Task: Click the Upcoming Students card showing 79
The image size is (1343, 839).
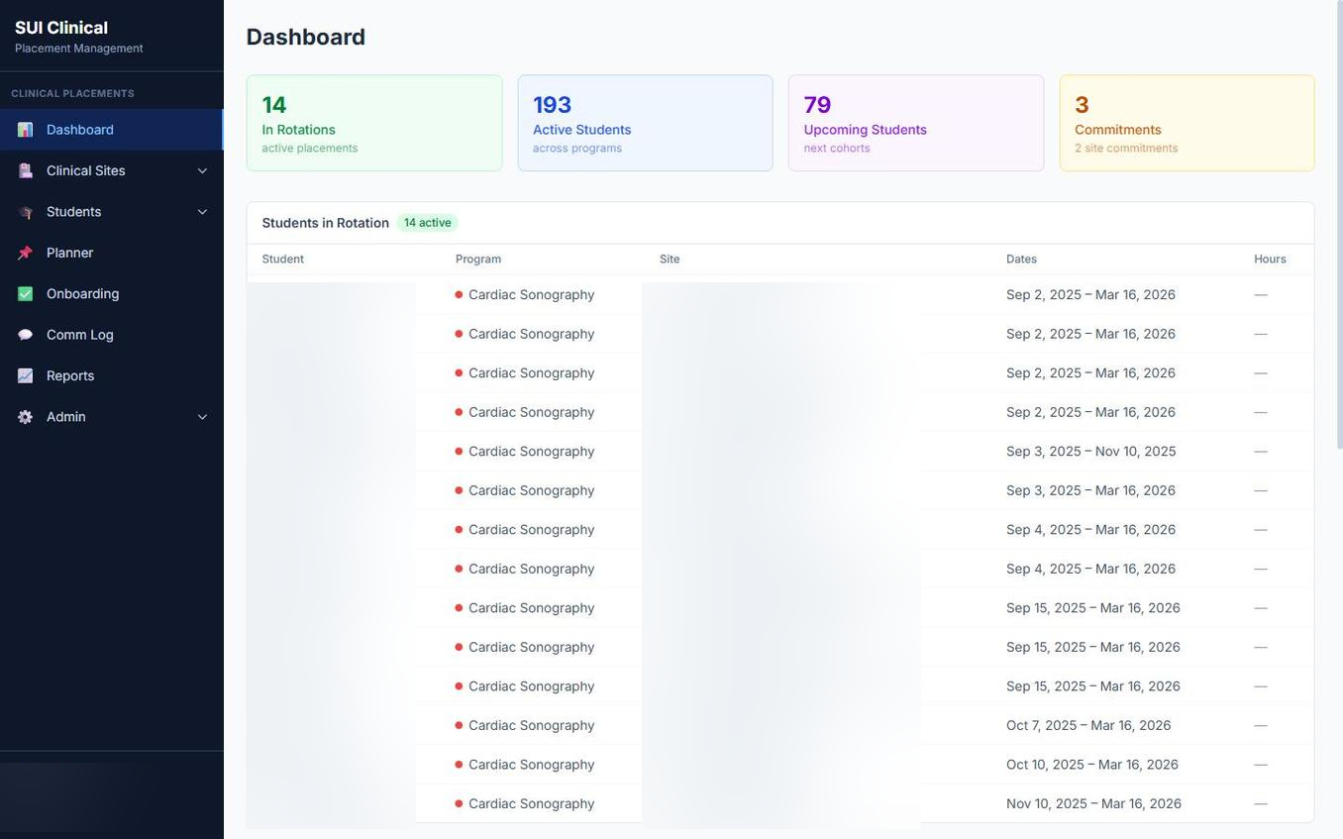Action: point(915,122)
